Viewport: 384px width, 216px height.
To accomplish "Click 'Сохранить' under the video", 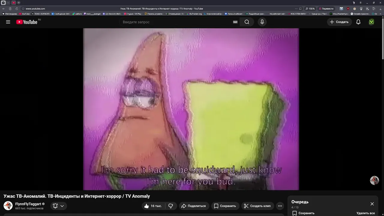I will click(225, 206).
